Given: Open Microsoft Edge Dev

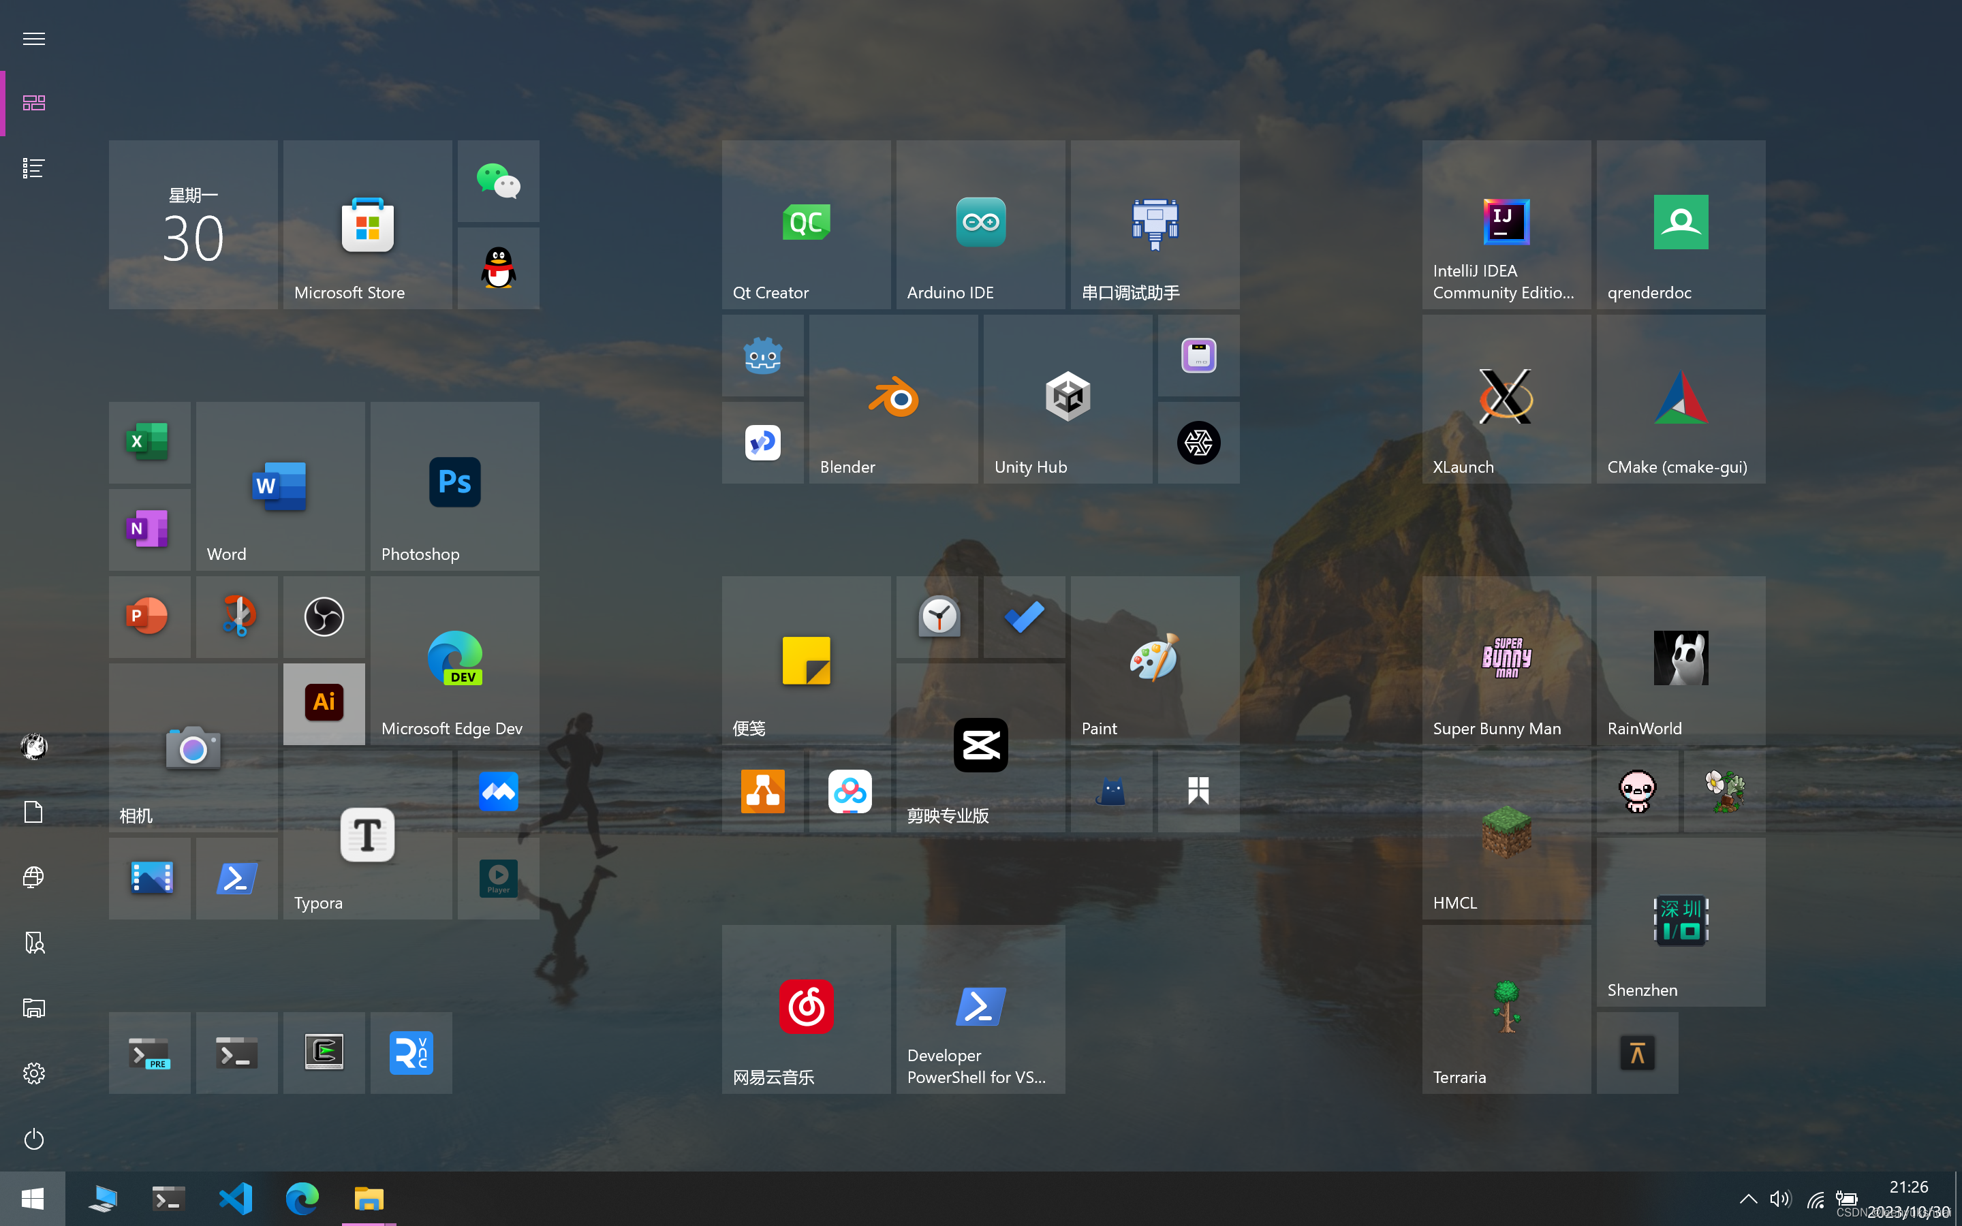Looking at the screenshot, I should pos(455,661).
